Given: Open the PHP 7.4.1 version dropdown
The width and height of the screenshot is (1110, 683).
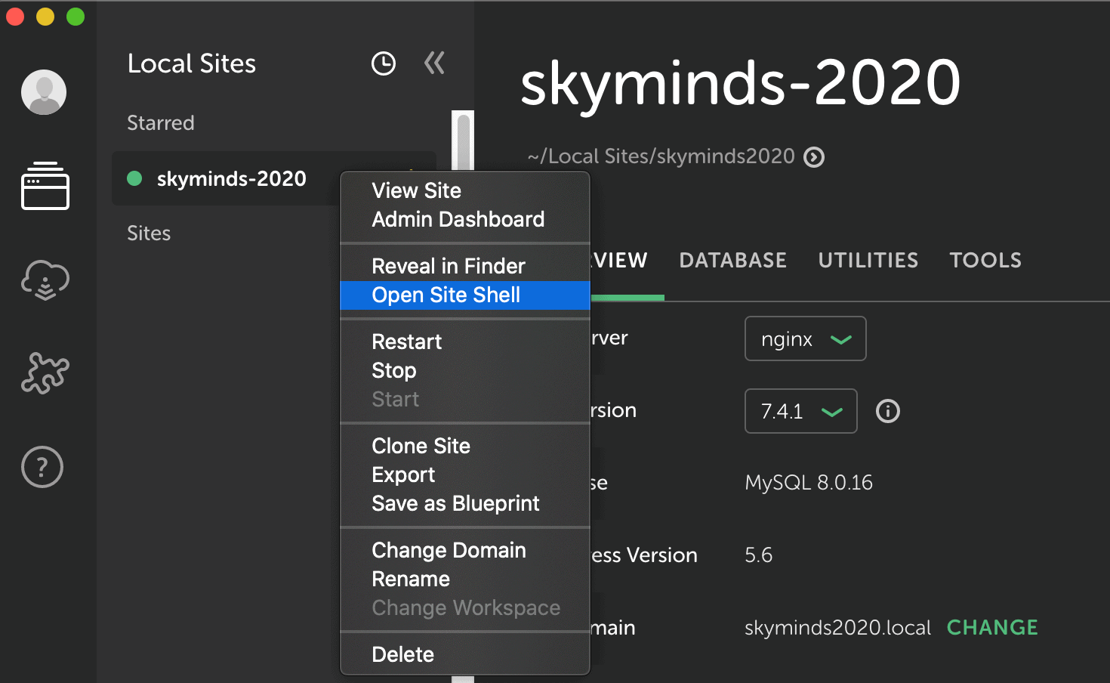Looking at the screenshot, I should [800, 411].
